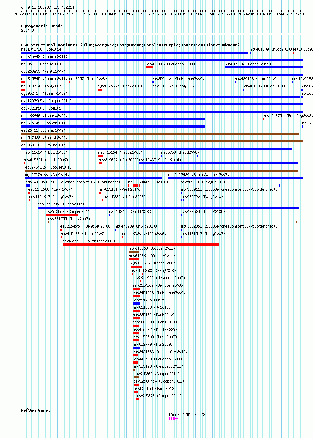
Task: Click nsv480178 (Kidd2010) variant
Action: coord(256,79)
